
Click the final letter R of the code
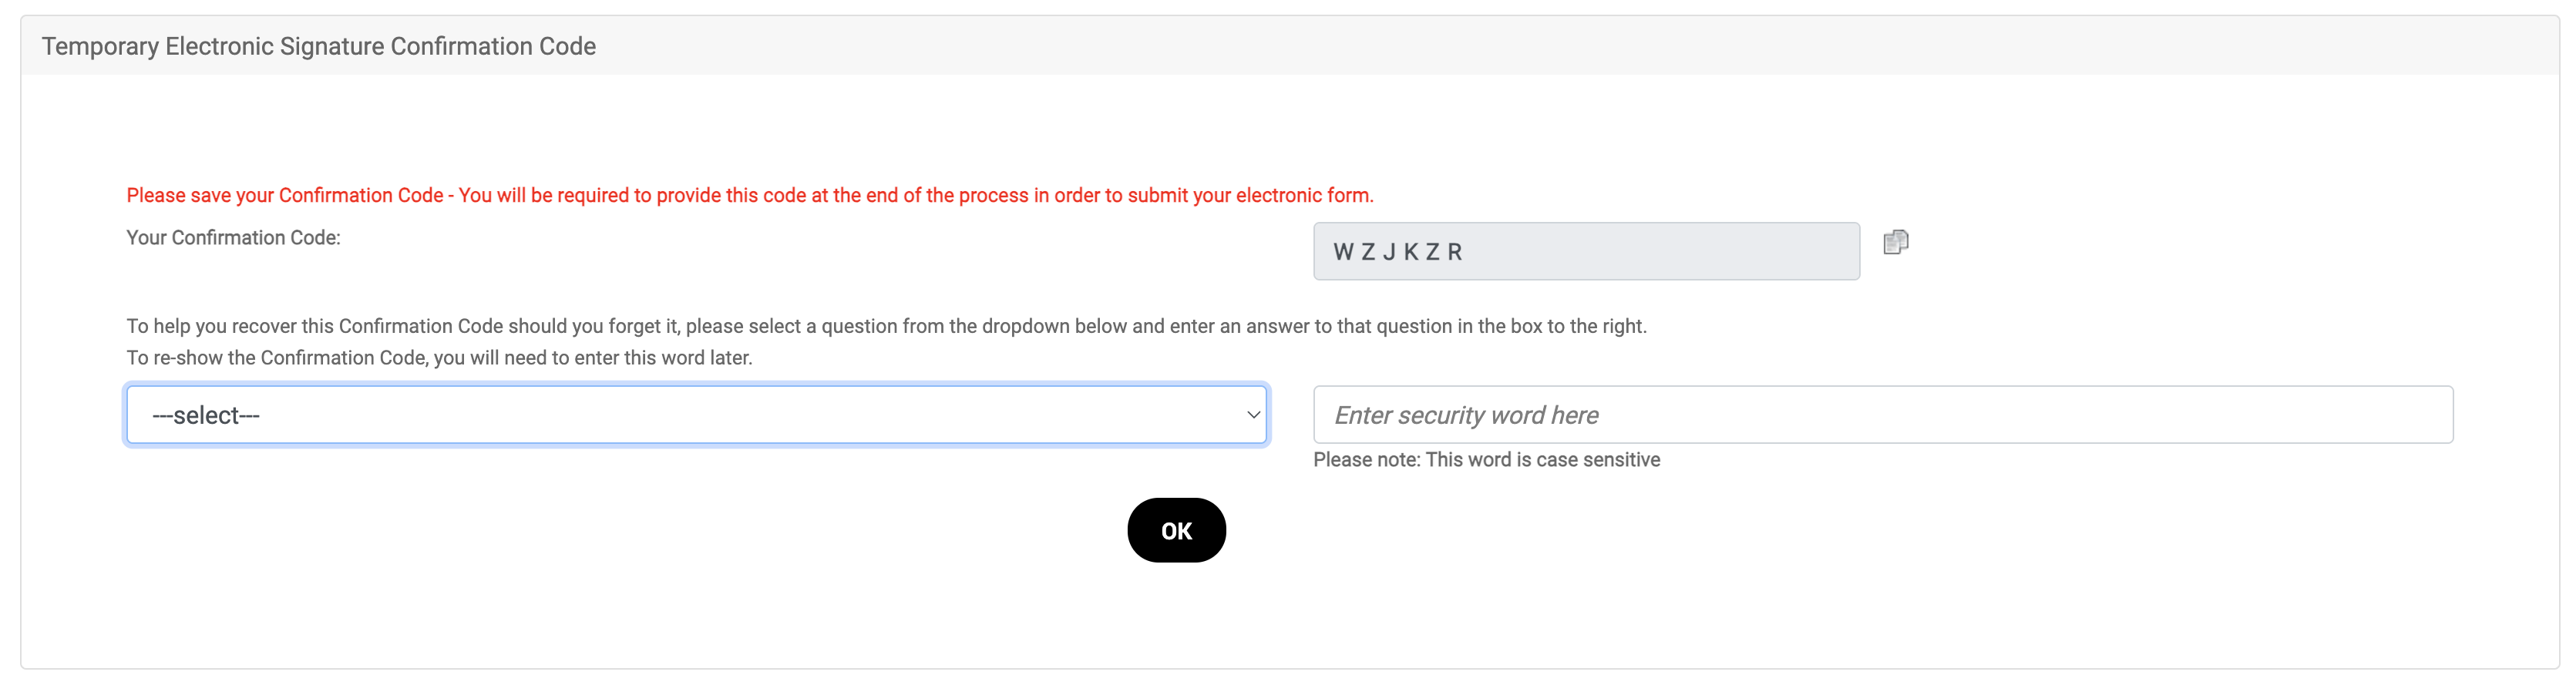1455,253
